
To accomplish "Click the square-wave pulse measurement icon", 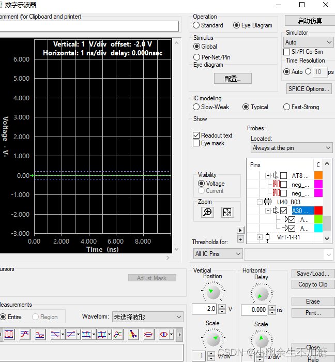I will pyautogui.click(x=9, y=334).
